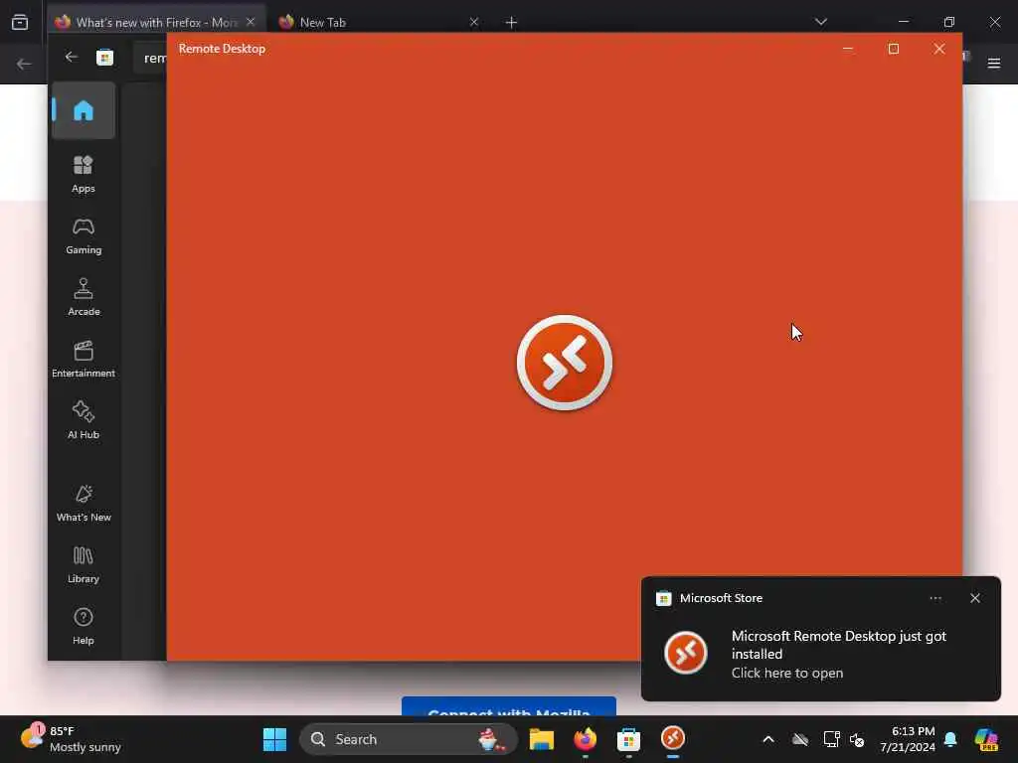The width and height of the screenshot is (1018, 763).
Task: Open the Windows Start menu
Action: 274,739
